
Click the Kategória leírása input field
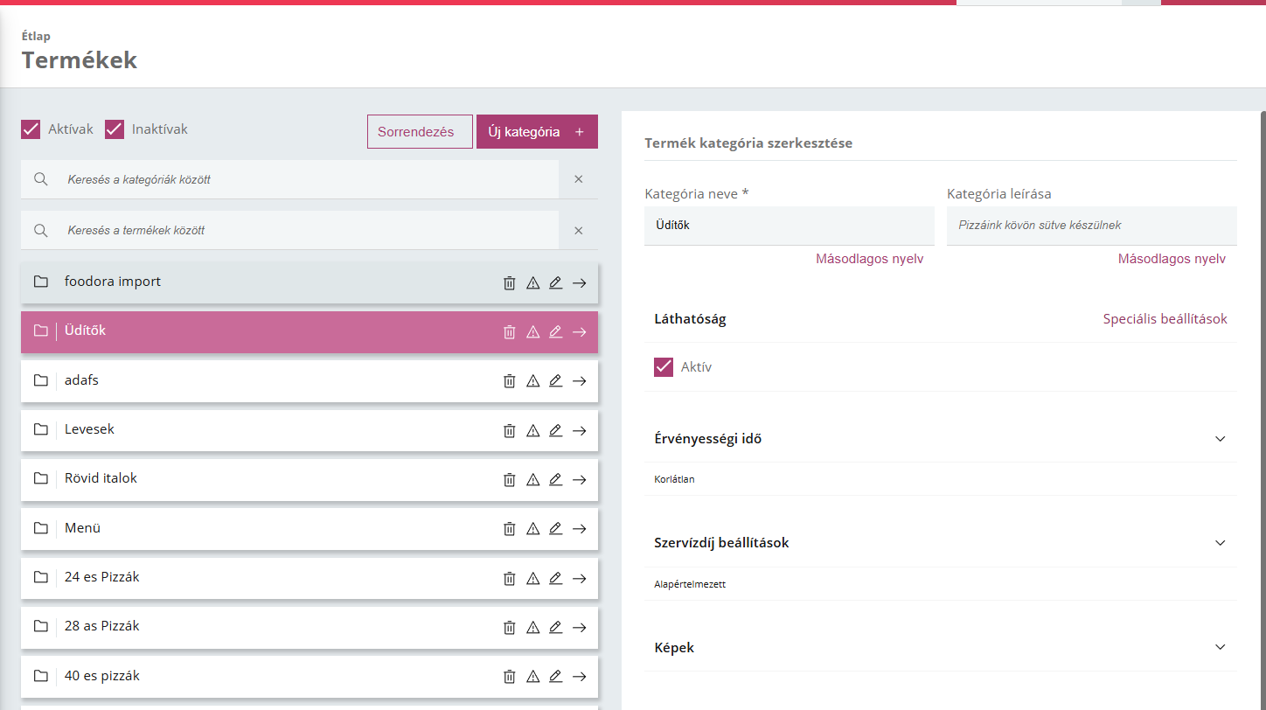point(1091,226)
